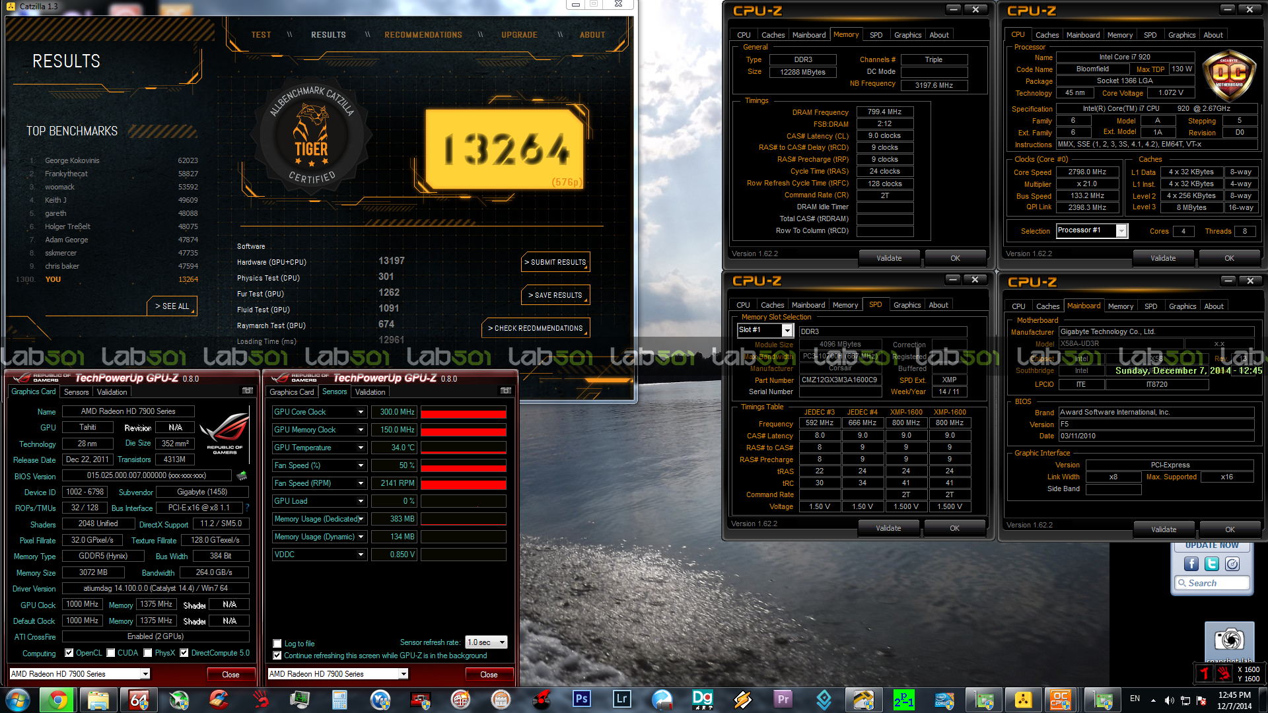Click the GPU Core Clock red graph bar
Screen dimensions: 1268x713
point(464,414)
